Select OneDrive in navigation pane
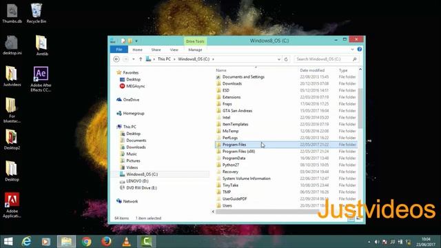The width and height of the screenshot is (441, 248). [x=131, y=99]
